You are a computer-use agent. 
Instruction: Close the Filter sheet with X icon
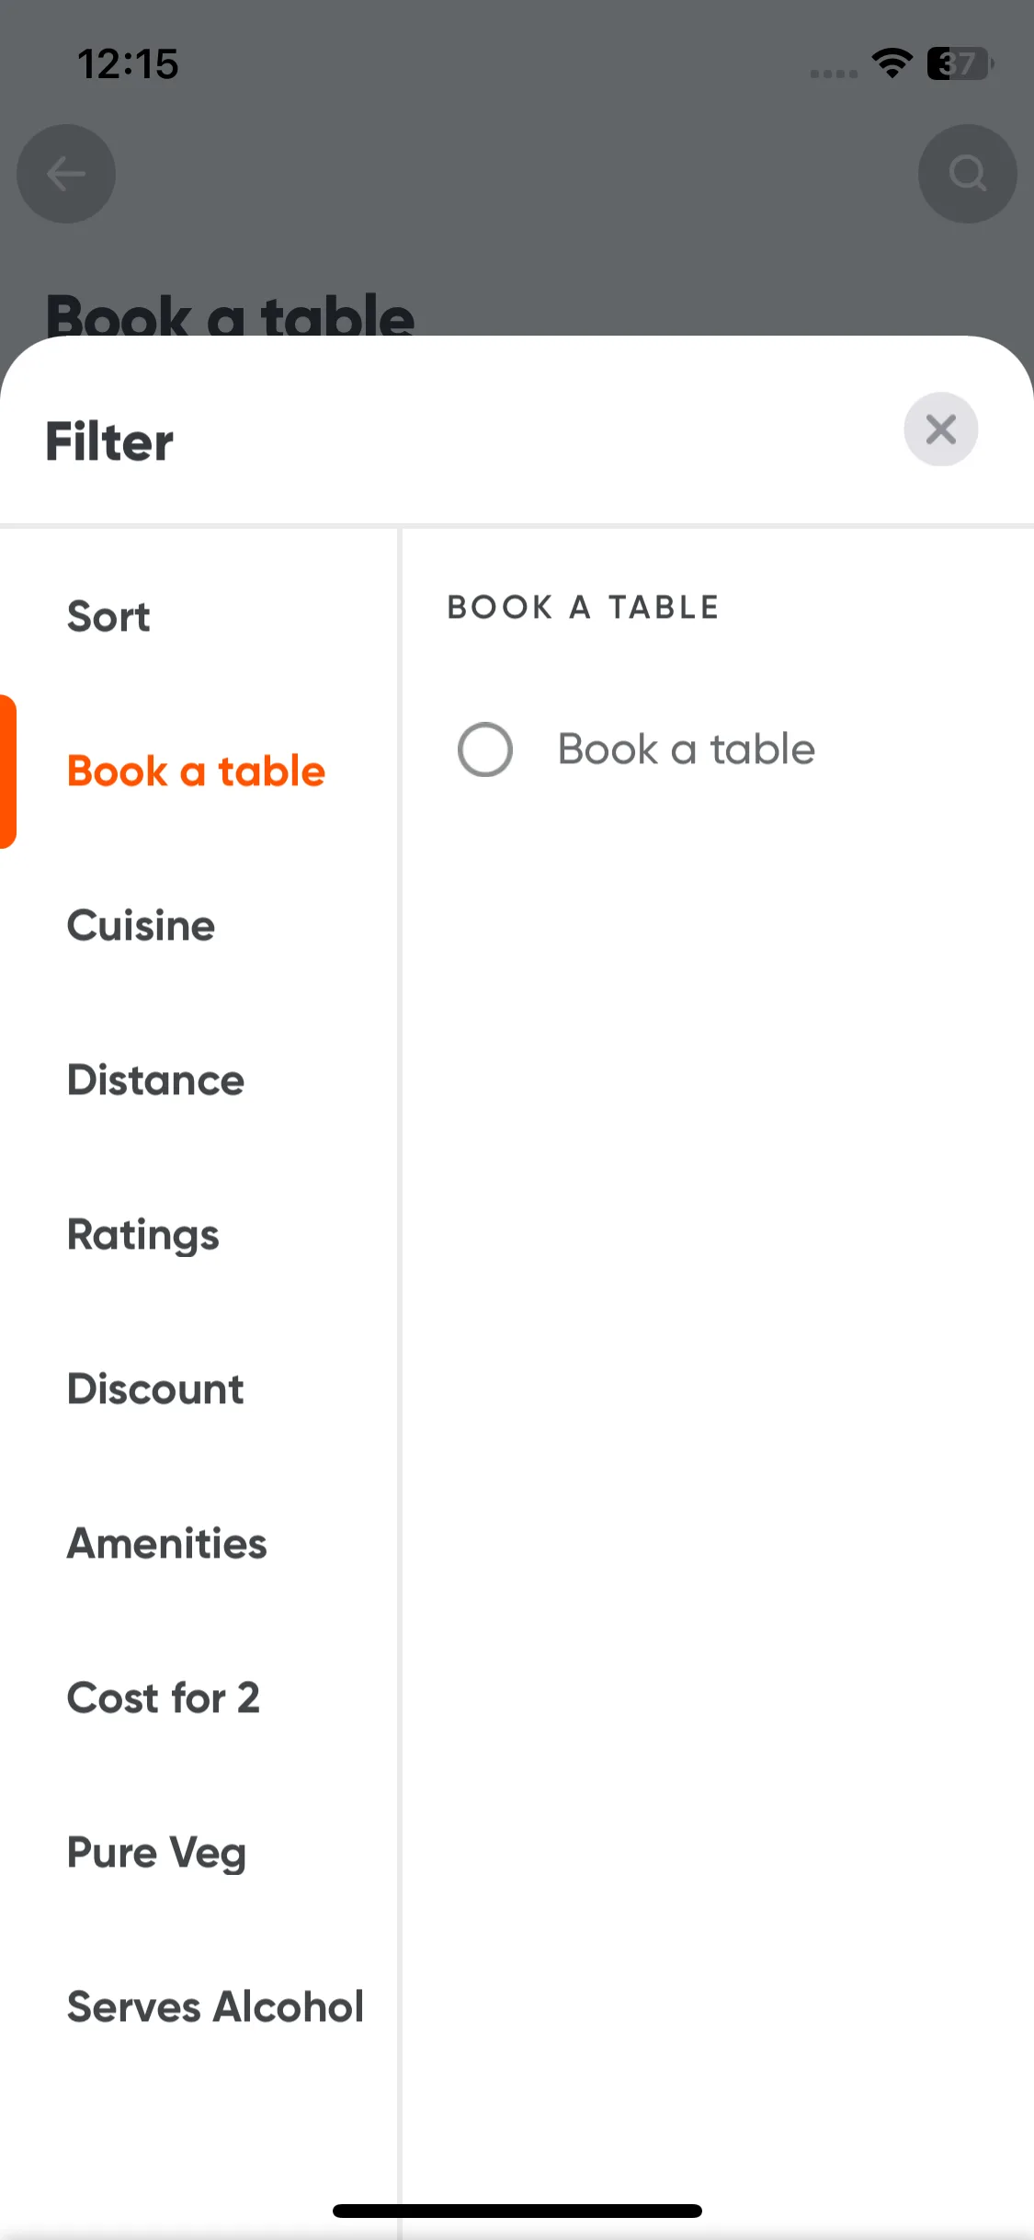click(x=940, y=429)
